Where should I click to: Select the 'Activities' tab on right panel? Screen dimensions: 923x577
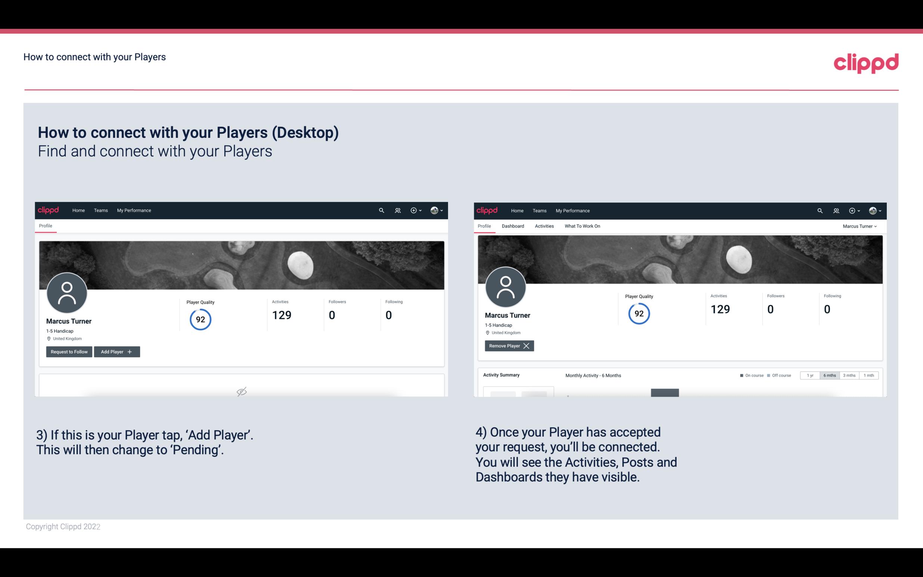[x=544, y=226]
